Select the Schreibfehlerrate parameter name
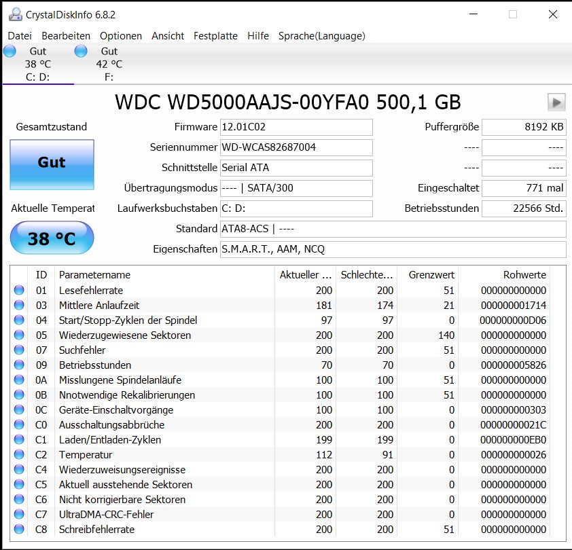 click(x=97, y=530)
